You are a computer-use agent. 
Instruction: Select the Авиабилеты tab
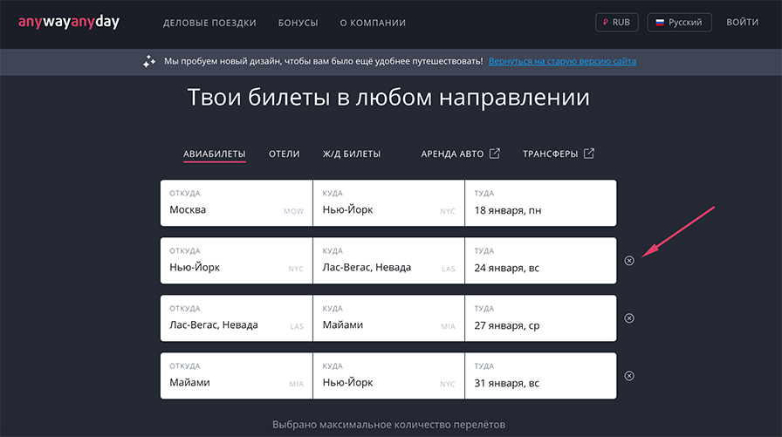215,154
